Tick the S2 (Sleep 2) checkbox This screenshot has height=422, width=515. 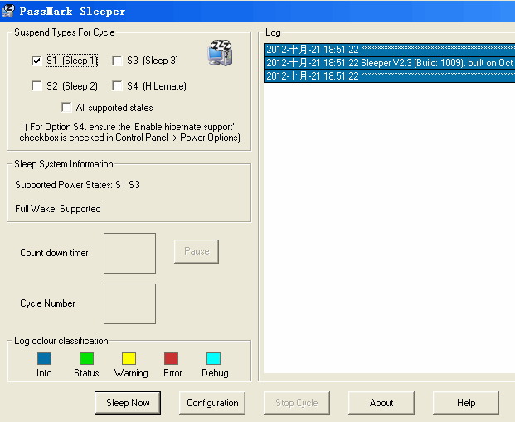36,86
